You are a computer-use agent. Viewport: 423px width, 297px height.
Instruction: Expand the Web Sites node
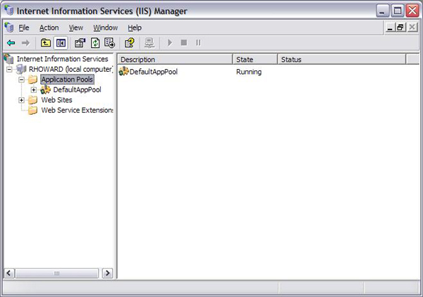point(21,100)
